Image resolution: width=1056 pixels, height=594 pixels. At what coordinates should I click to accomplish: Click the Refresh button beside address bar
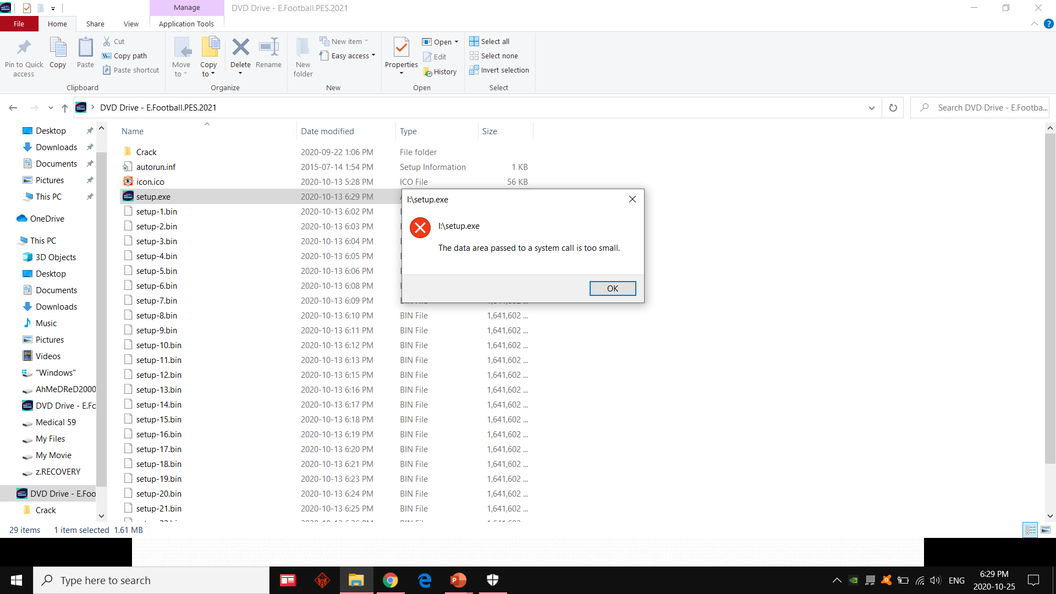(893, 108)
